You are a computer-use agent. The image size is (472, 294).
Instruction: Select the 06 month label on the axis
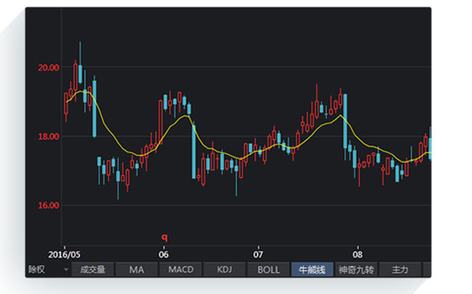(x=164, y=254)
